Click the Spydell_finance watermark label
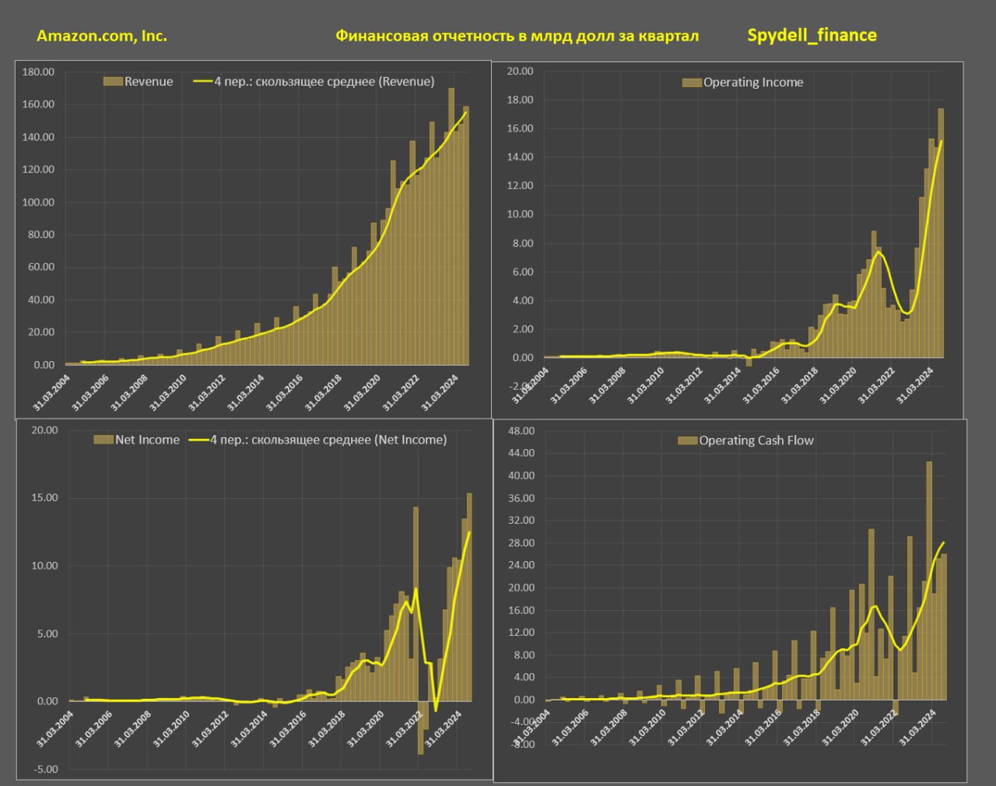The width and height of the screenshot is (996, 786). tap(812, 36)
